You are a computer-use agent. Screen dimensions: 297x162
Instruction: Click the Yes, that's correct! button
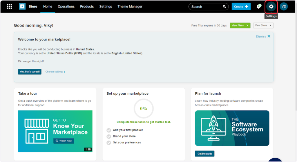click(30, 72)
